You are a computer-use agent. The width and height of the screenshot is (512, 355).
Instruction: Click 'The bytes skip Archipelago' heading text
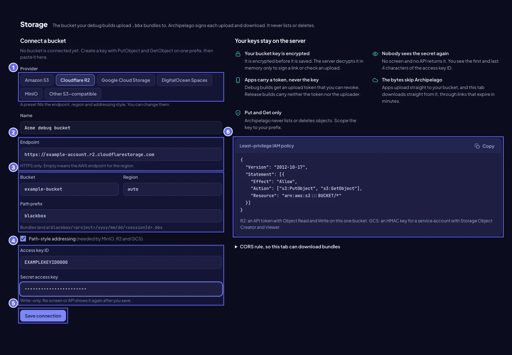click(x=412, y=80)
